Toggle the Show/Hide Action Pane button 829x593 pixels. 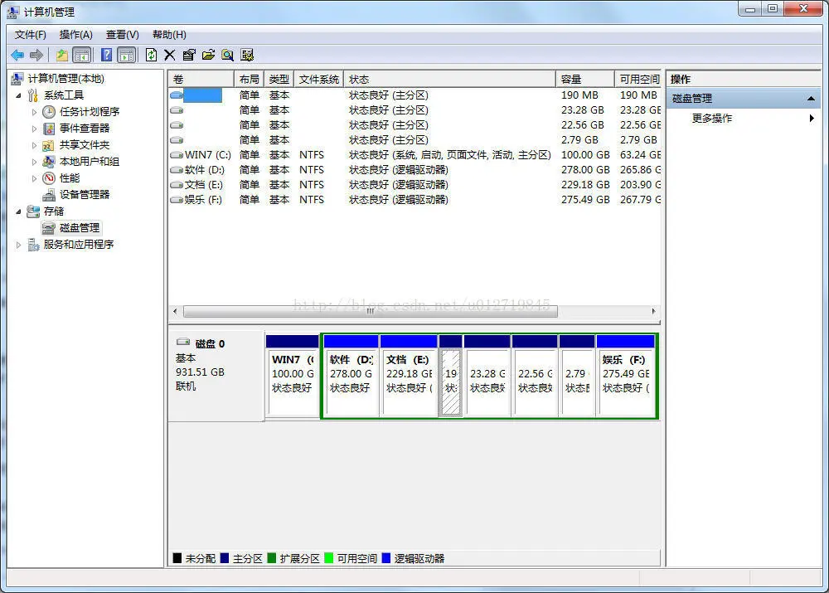(127, 55)
